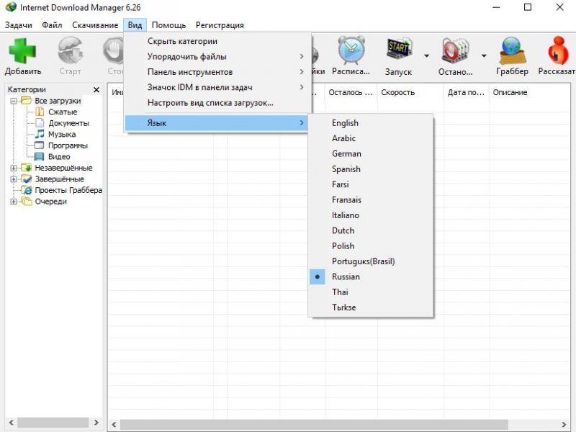
Task: Switch language to Arabic
Action: pyautogui.click(x=371, y=138)
